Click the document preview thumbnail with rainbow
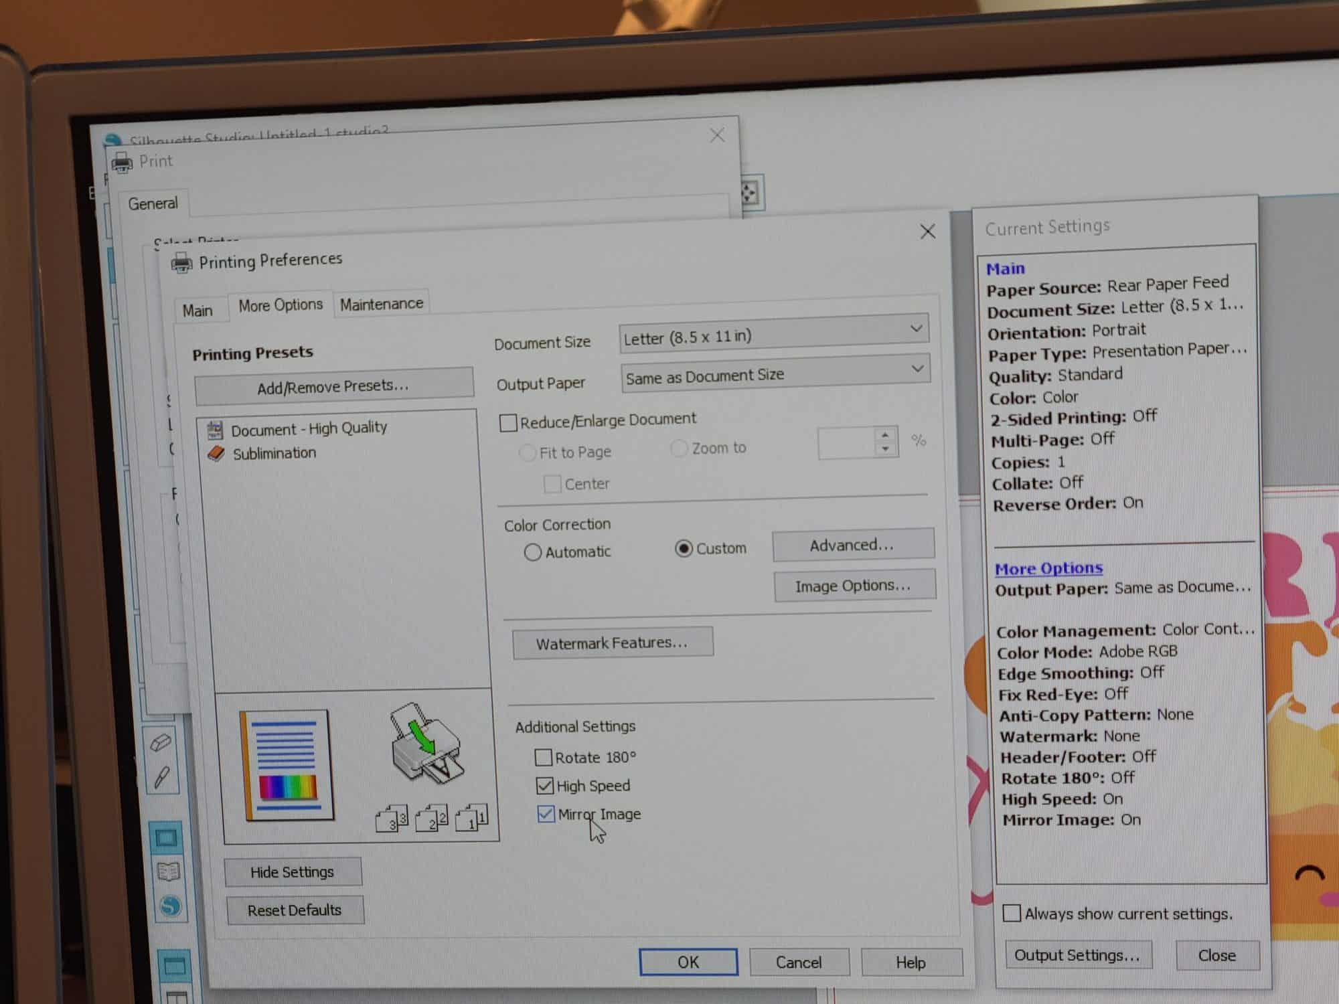Image resolution: width=1339 pixels, height=1004 pixels. pos(288,766)
